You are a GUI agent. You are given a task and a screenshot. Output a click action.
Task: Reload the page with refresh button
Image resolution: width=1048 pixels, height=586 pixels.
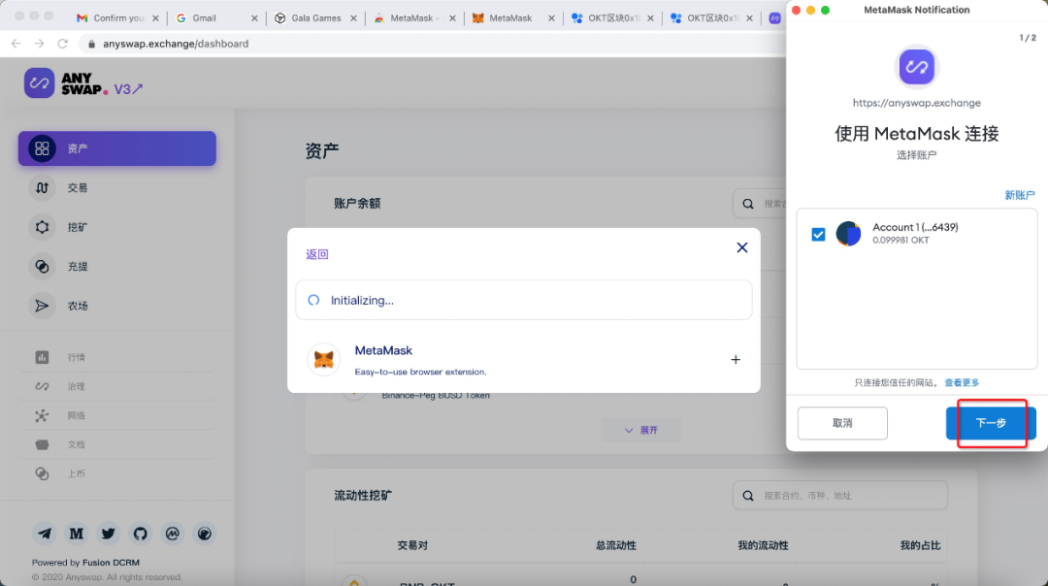63,44
